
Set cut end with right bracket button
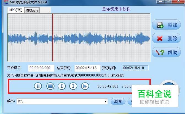click(x=73, y=86)
